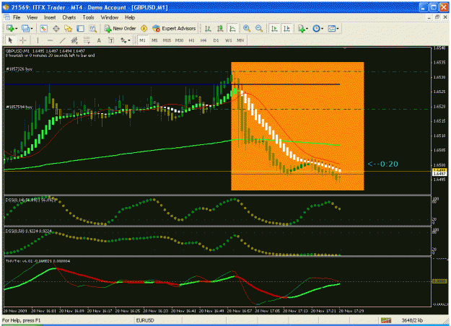Click the New Order button
The image size is (451, 326).
[121, 28]
